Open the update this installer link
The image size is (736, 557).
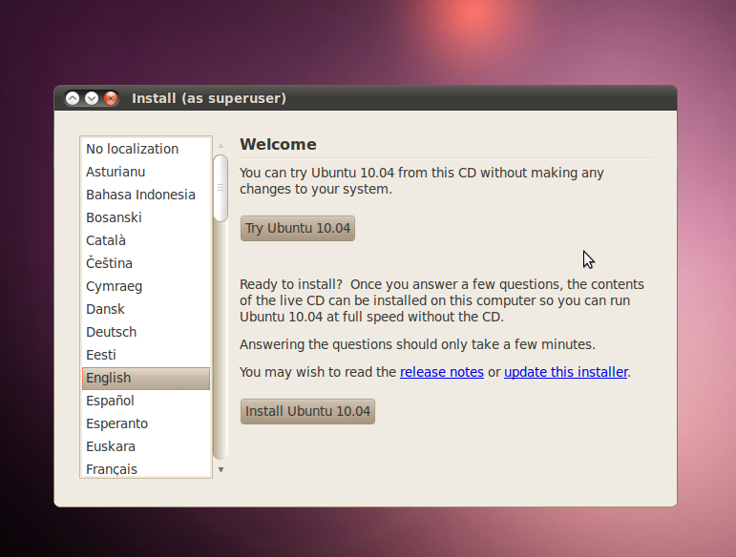(566, 372)
